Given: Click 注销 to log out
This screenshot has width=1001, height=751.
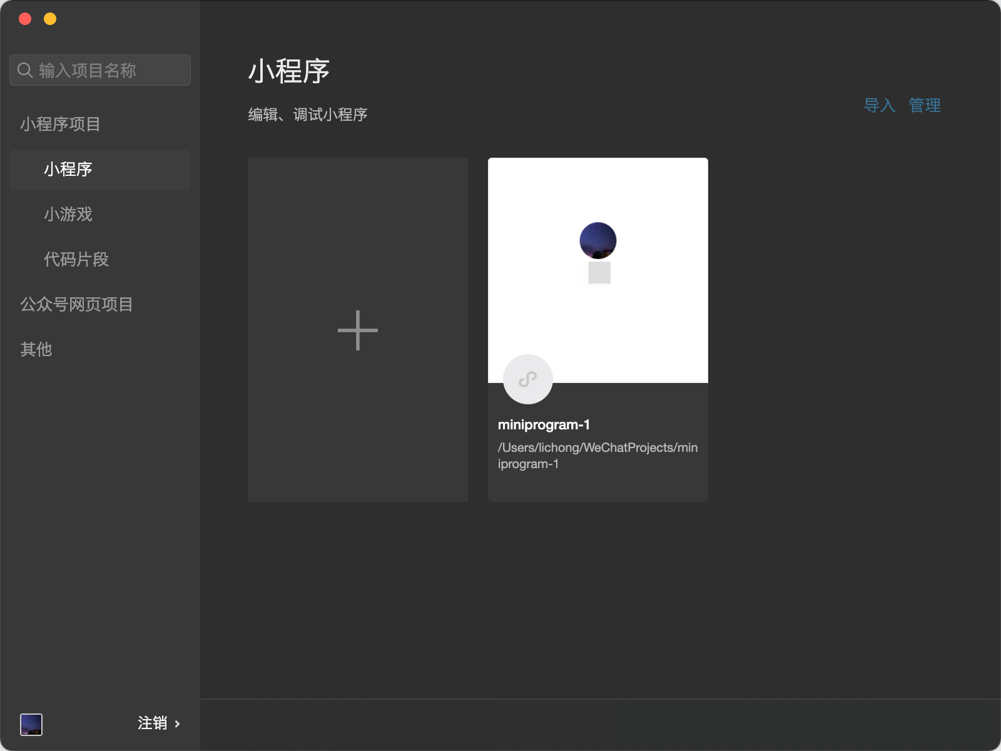Looking at the screenshot, I should [x=153, y=723].
